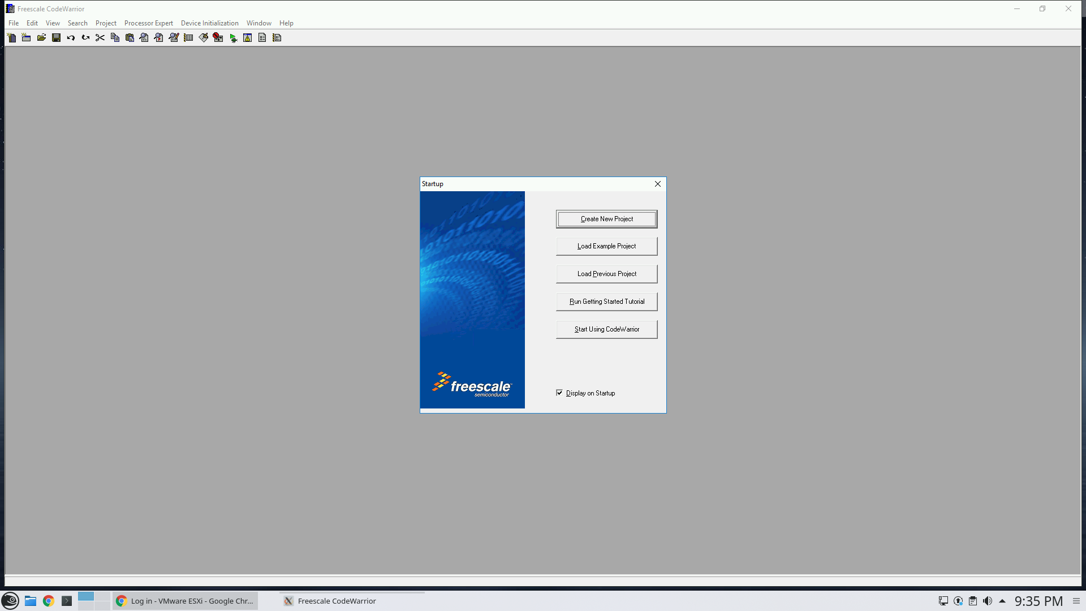The height and width of the screenshot is (611, 1086).
Task: Click the Find magnifier-over-page icon
Action: click(x=144, y=38)
